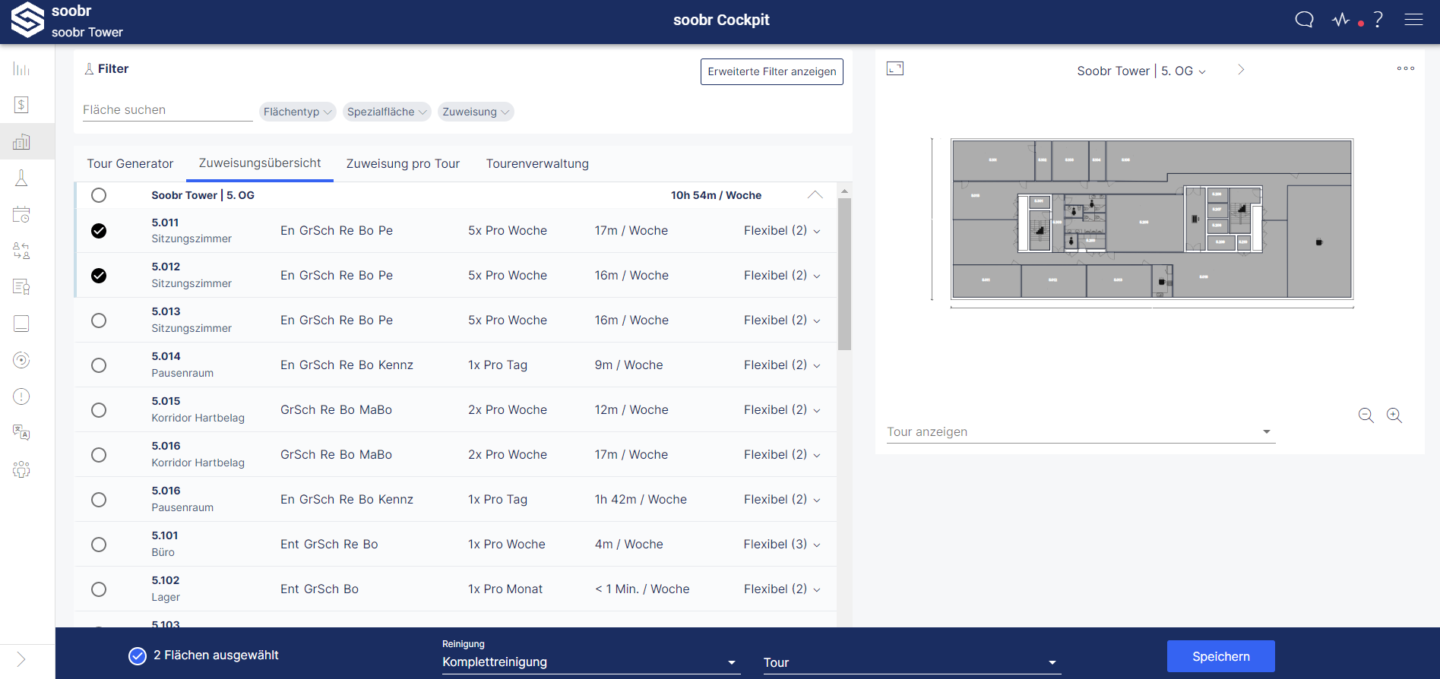Open the target circle sidebar icon

pos(21,360)
